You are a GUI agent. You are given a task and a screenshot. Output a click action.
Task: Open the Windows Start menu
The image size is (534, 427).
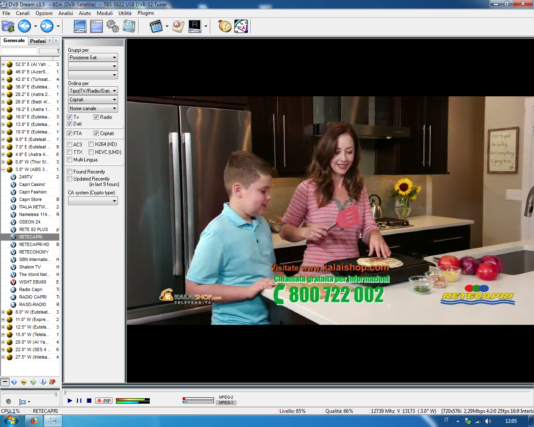pyautogui.click(x=11, y=421)
